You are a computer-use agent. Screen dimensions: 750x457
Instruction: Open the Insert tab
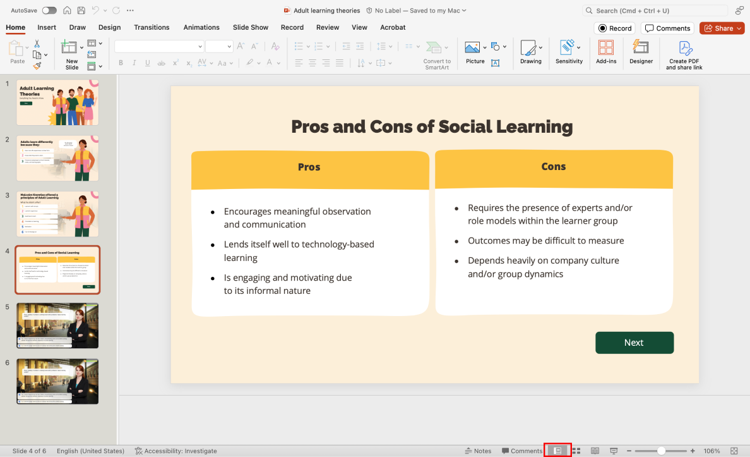tap(46, 27)
